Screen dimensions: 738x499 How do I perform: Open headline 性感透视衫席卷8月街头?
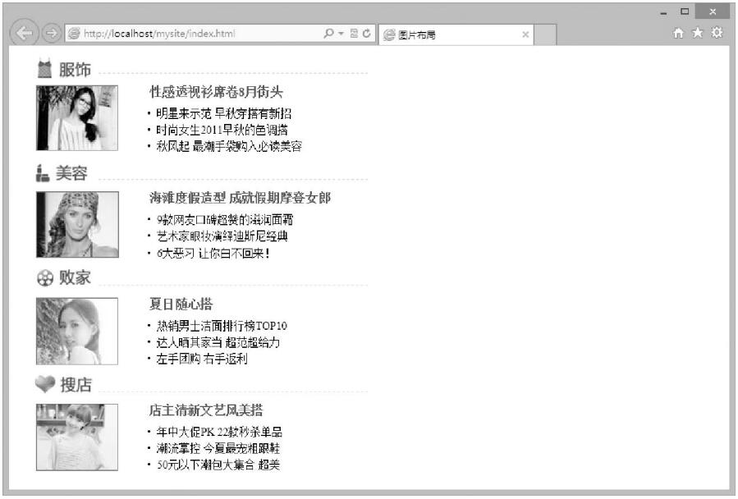[x=216, y=92]
